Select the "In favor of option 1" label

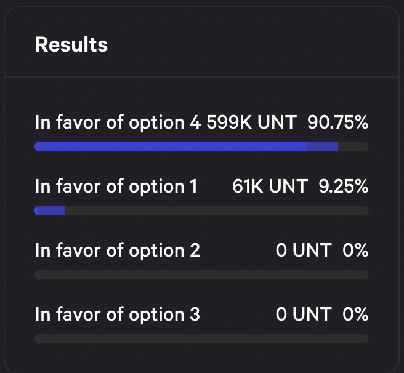(x=116, y=186)
